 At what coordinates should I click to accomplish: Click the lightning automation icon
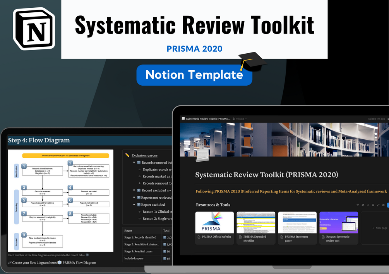[x=368, y=205]
